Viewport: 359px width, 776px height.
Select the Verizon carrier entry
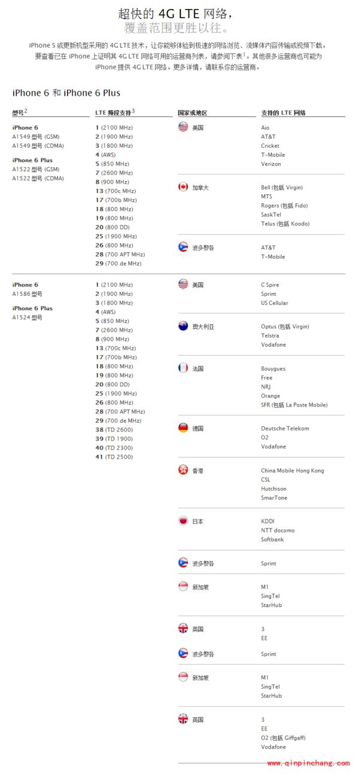(271, 164)
